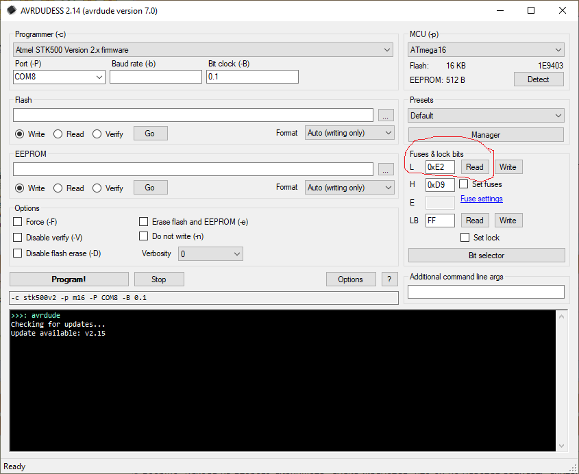Write the lock bits (LB)
Screen dimensions: 579x474
(507, 221)
